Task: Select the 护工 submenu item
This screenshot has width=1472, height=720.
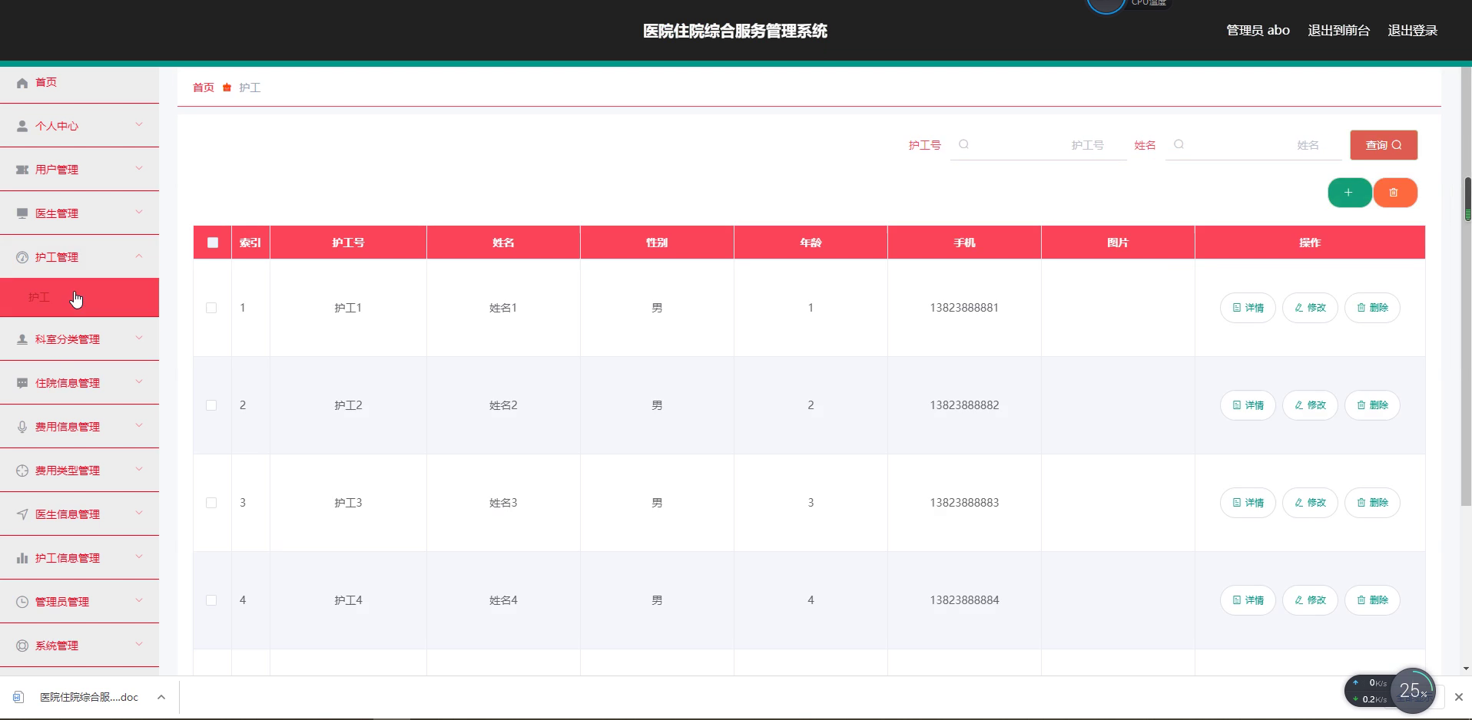Action: tap(79, 297)
